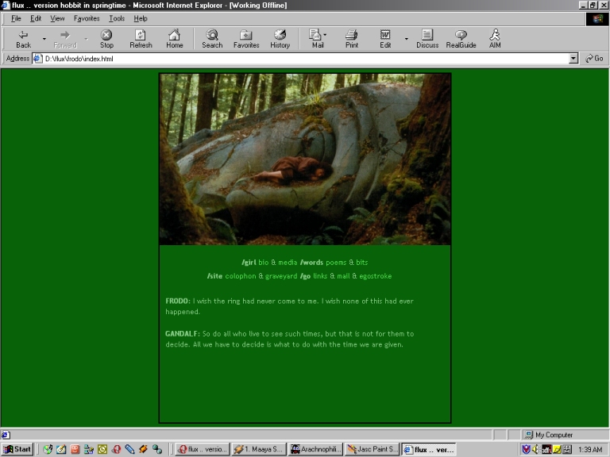Click the 'graveyard' link

[x=281, y=276]
